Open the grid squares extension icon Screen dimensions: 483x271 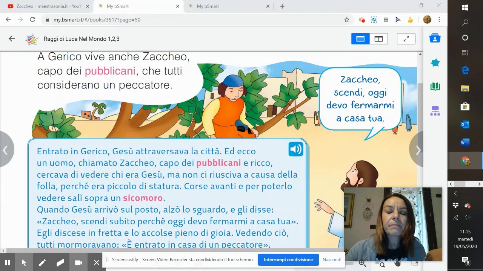click(x=386, y=20)
